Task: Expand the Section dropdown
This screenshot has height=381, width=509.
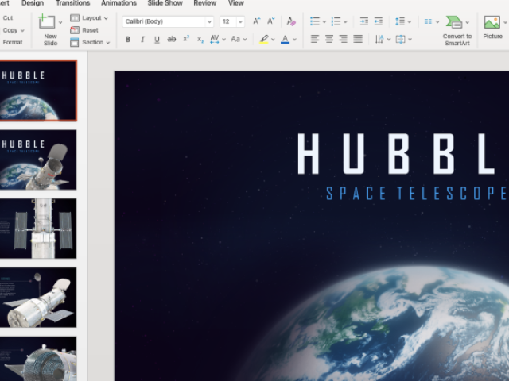Action: tap(107, 43)
